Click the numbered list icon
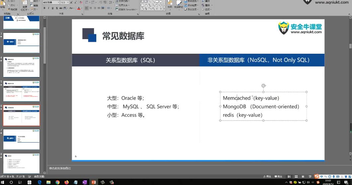The width and height of the screenshot is (352, 185). pos(93,2)
